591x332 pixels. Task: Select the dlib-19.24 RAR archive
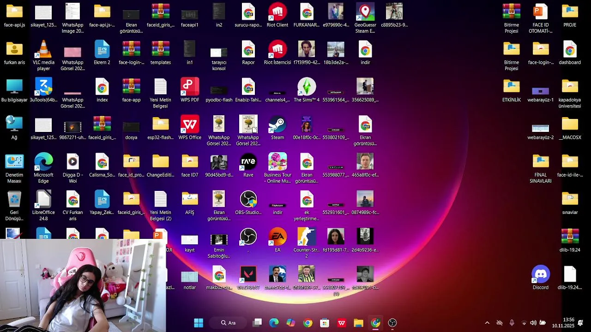(x=570, y=240)
